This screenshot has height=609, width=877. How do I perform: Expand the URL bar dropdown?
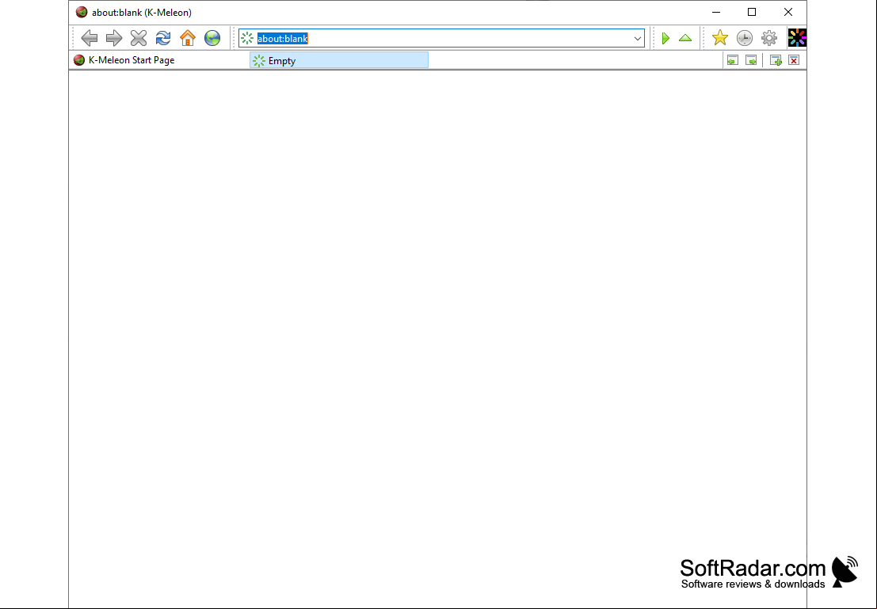click(637, 39)
